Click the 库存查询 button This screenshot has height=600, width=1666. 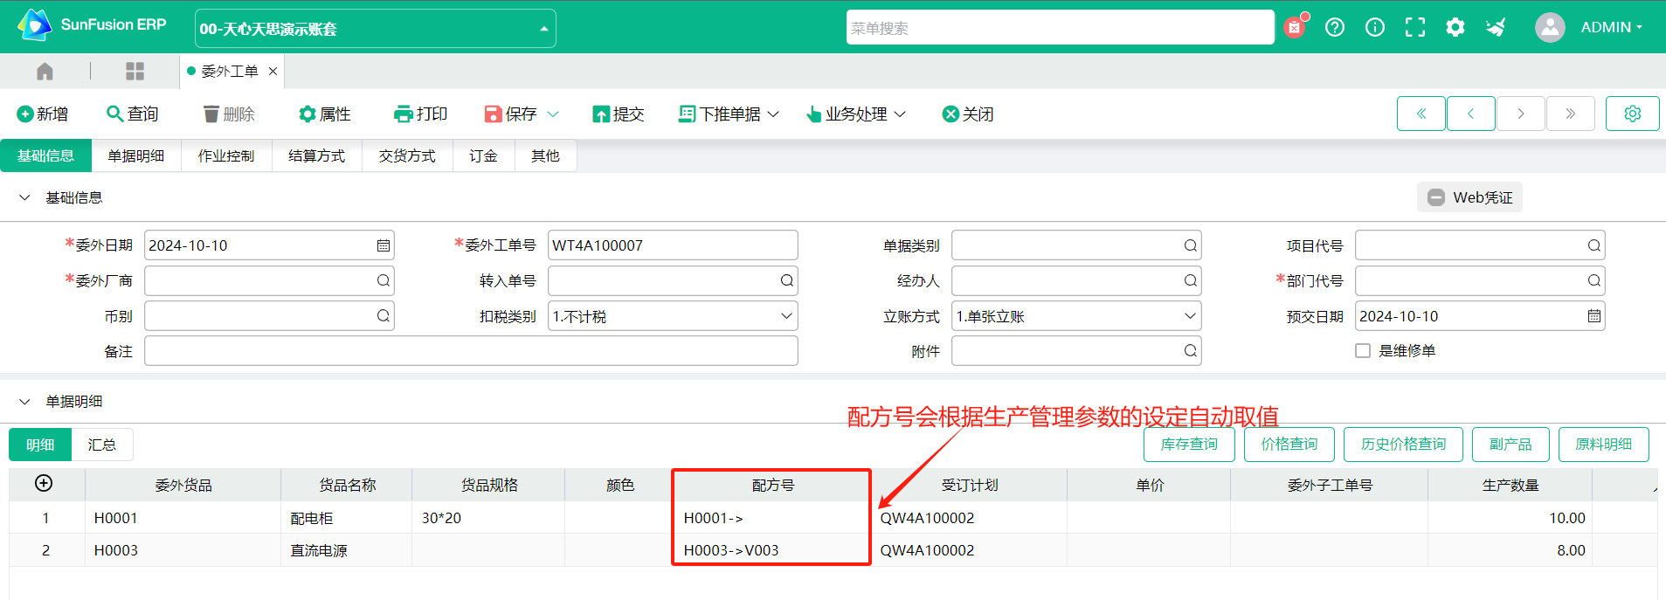click(1188, 445)
